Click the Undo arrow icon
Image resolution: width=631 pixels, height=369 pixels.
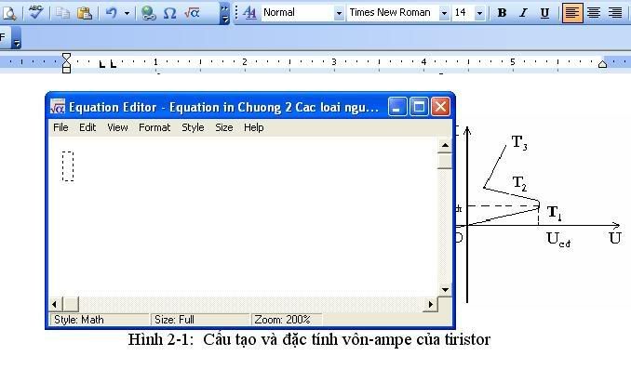pyautogui.click(x=112, y=13)
